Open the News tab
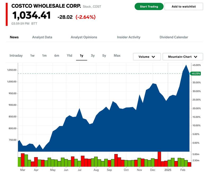 tap(14, 37)
